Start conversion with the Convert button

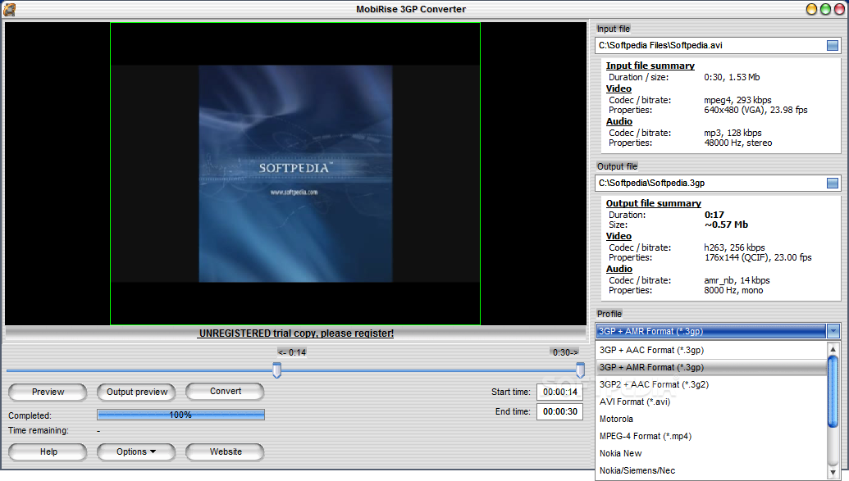click(x=226, y=391)
